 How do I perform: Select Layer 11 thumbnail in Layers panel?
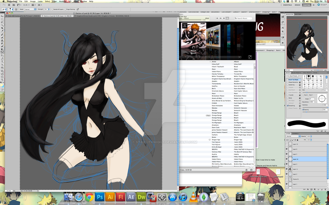point(290,169)
